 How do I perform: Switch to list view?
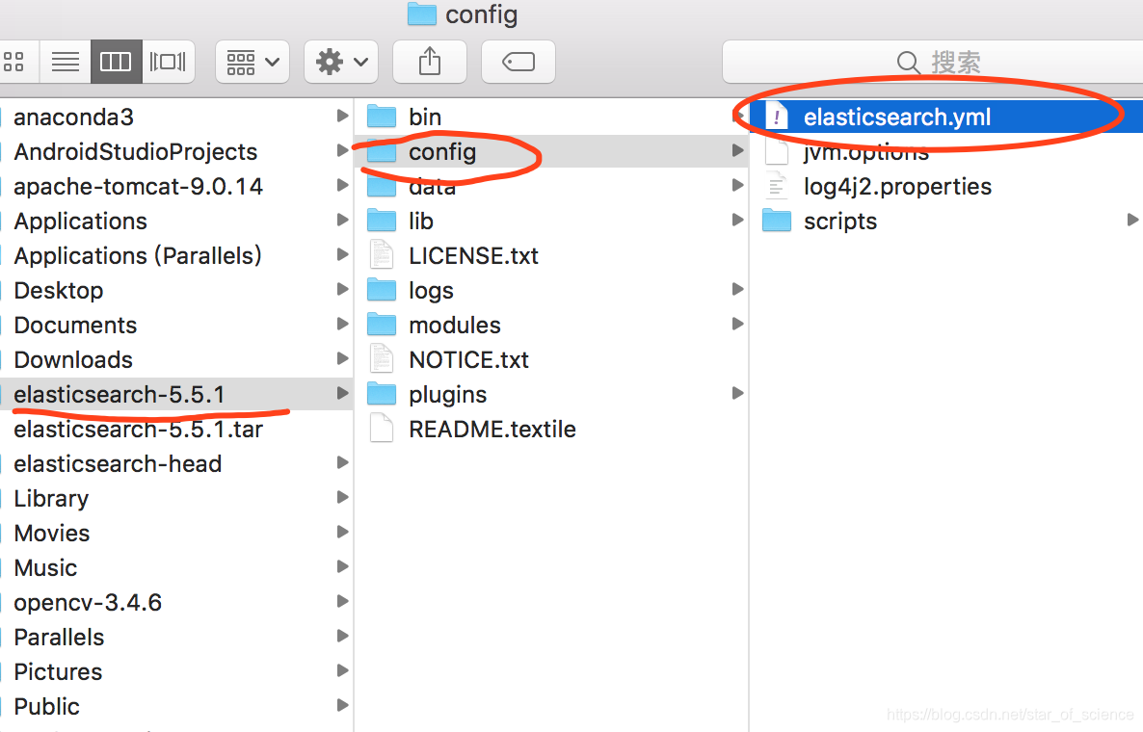(66, 62)
